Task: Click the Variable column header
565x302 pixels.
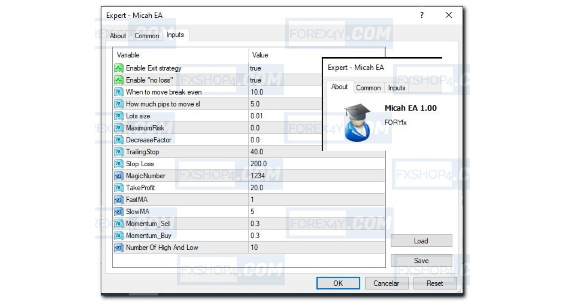Action: [x=128, y=55]
